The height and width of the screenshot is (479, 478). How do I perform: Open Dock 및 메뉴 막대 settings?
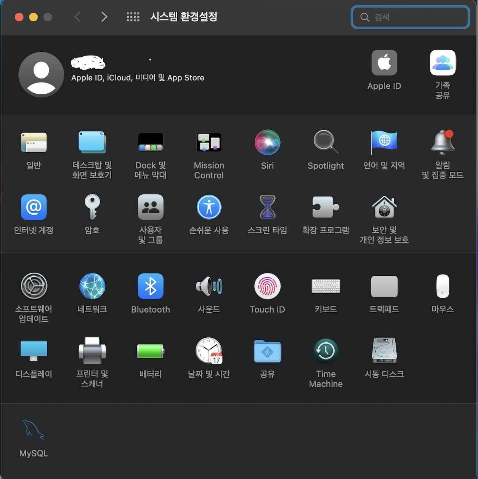click(151, 143)
